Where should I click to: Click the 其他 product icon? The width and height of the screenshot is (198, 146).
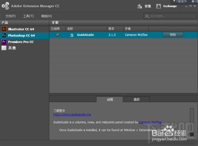[x=4, y=48]
